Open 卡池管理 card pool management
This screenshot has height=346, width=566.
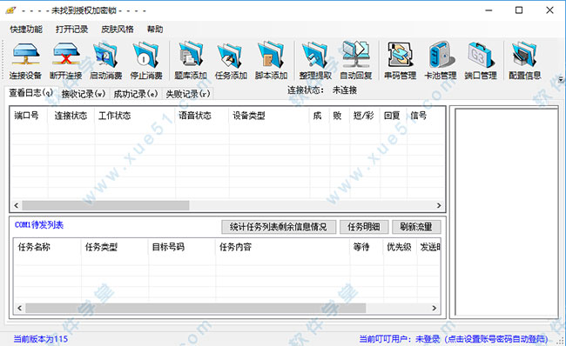pyautogui.click(x=441, y=60)
